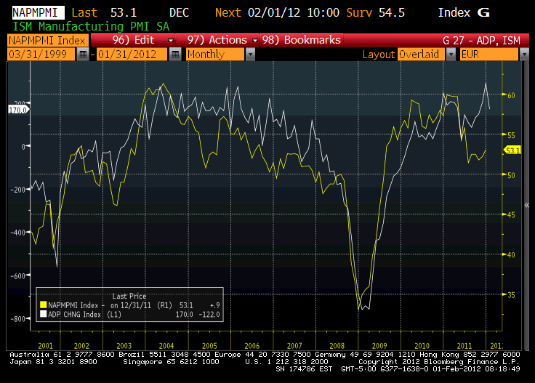Image resolution: width=535 pixels, height=383 pixels.
Task: Click the panel collapse double-chevron at right edge
Action: pyautogui.click(x=526, y=205)
